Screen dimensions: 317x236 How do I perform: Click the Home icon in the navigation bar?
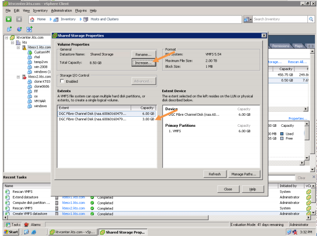[32, 19]
